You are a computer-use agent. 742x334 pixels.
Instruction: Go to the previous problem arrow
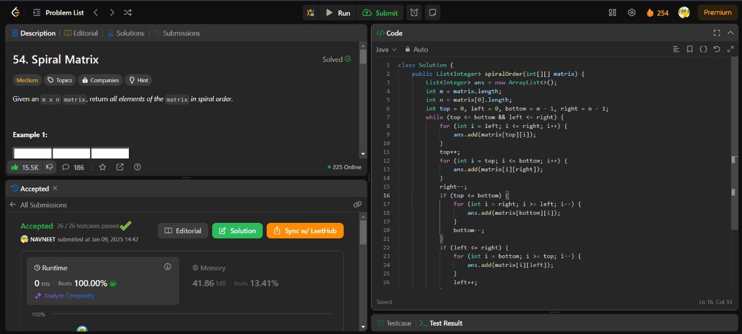click(x=95, y=12)
